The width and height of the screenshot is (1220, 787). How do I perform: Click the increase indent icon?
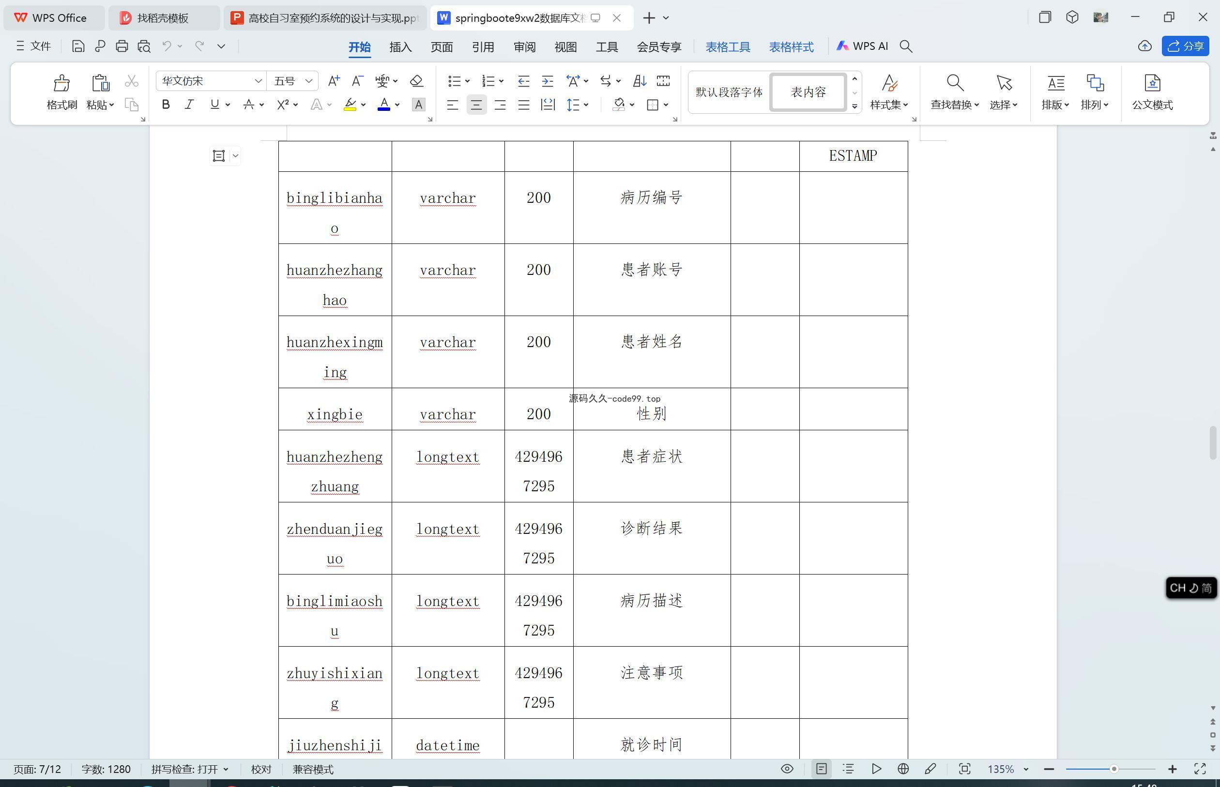coord(548,81)
